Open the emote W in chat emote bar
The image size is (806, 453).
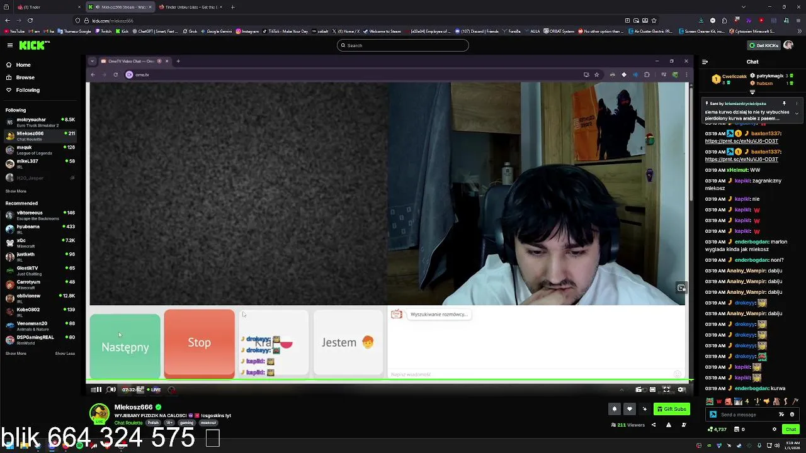tap(718, 401)
